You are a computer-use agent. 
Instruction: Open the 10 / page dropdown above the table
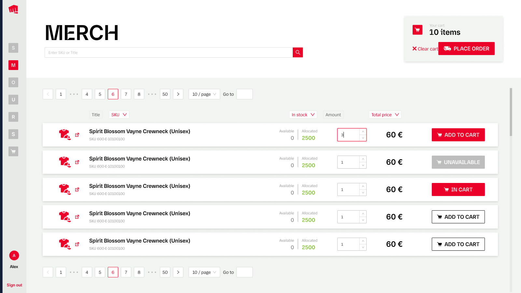(x=204, y=94)
